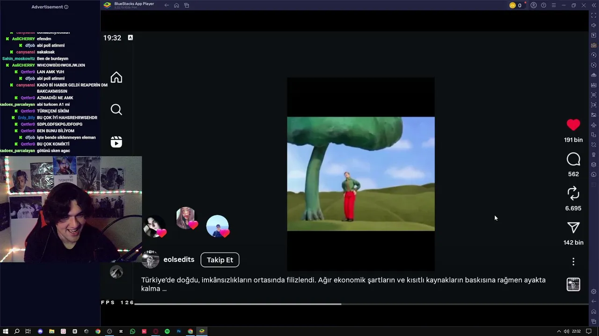
Task: Open BlueStacks media folder icon
Action: coord(594,115)
